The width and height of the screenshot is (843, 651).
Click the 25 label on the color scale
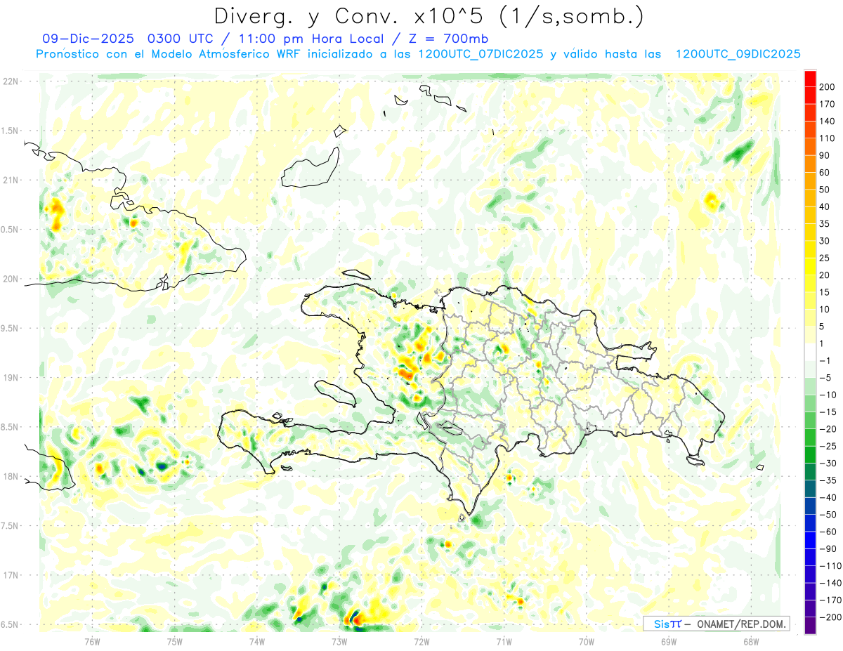click(x=825, y=258)
